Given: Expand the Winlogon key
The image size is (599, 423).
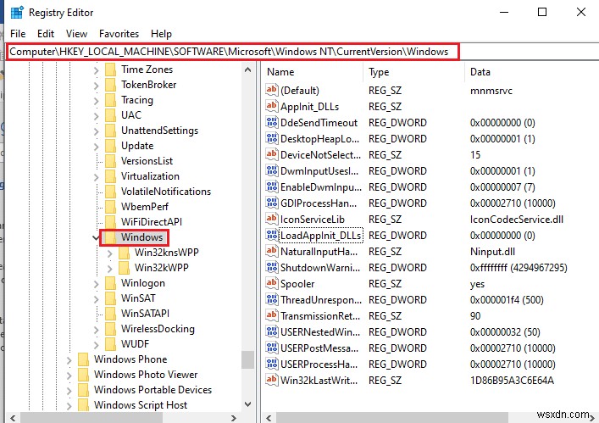Looking at the screenshot, I should click(x=96, y=283).
